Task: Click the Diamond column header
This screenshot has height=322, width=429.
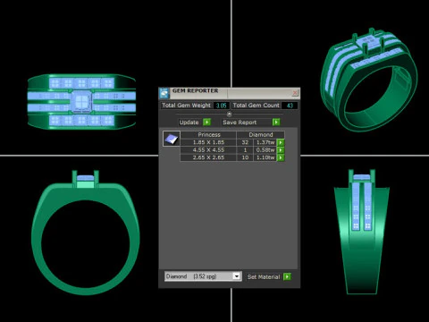Action: pos(261,135)
